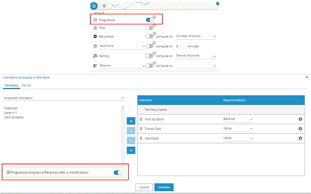Open the layers icon next to the magnifier

point(104,6)
